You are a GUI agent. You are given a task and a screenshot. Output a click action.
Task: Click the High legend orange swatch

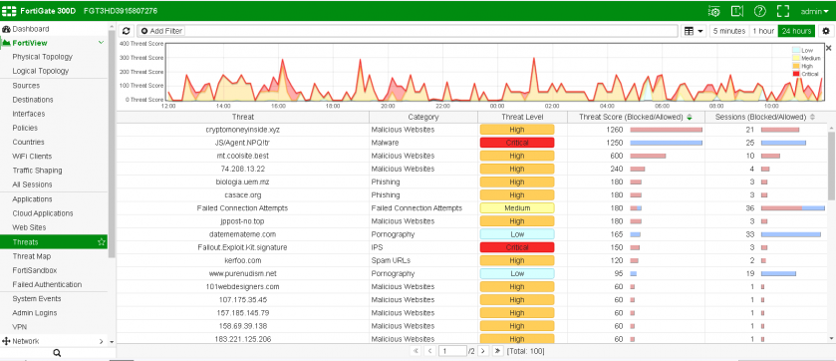click(796, 66)
